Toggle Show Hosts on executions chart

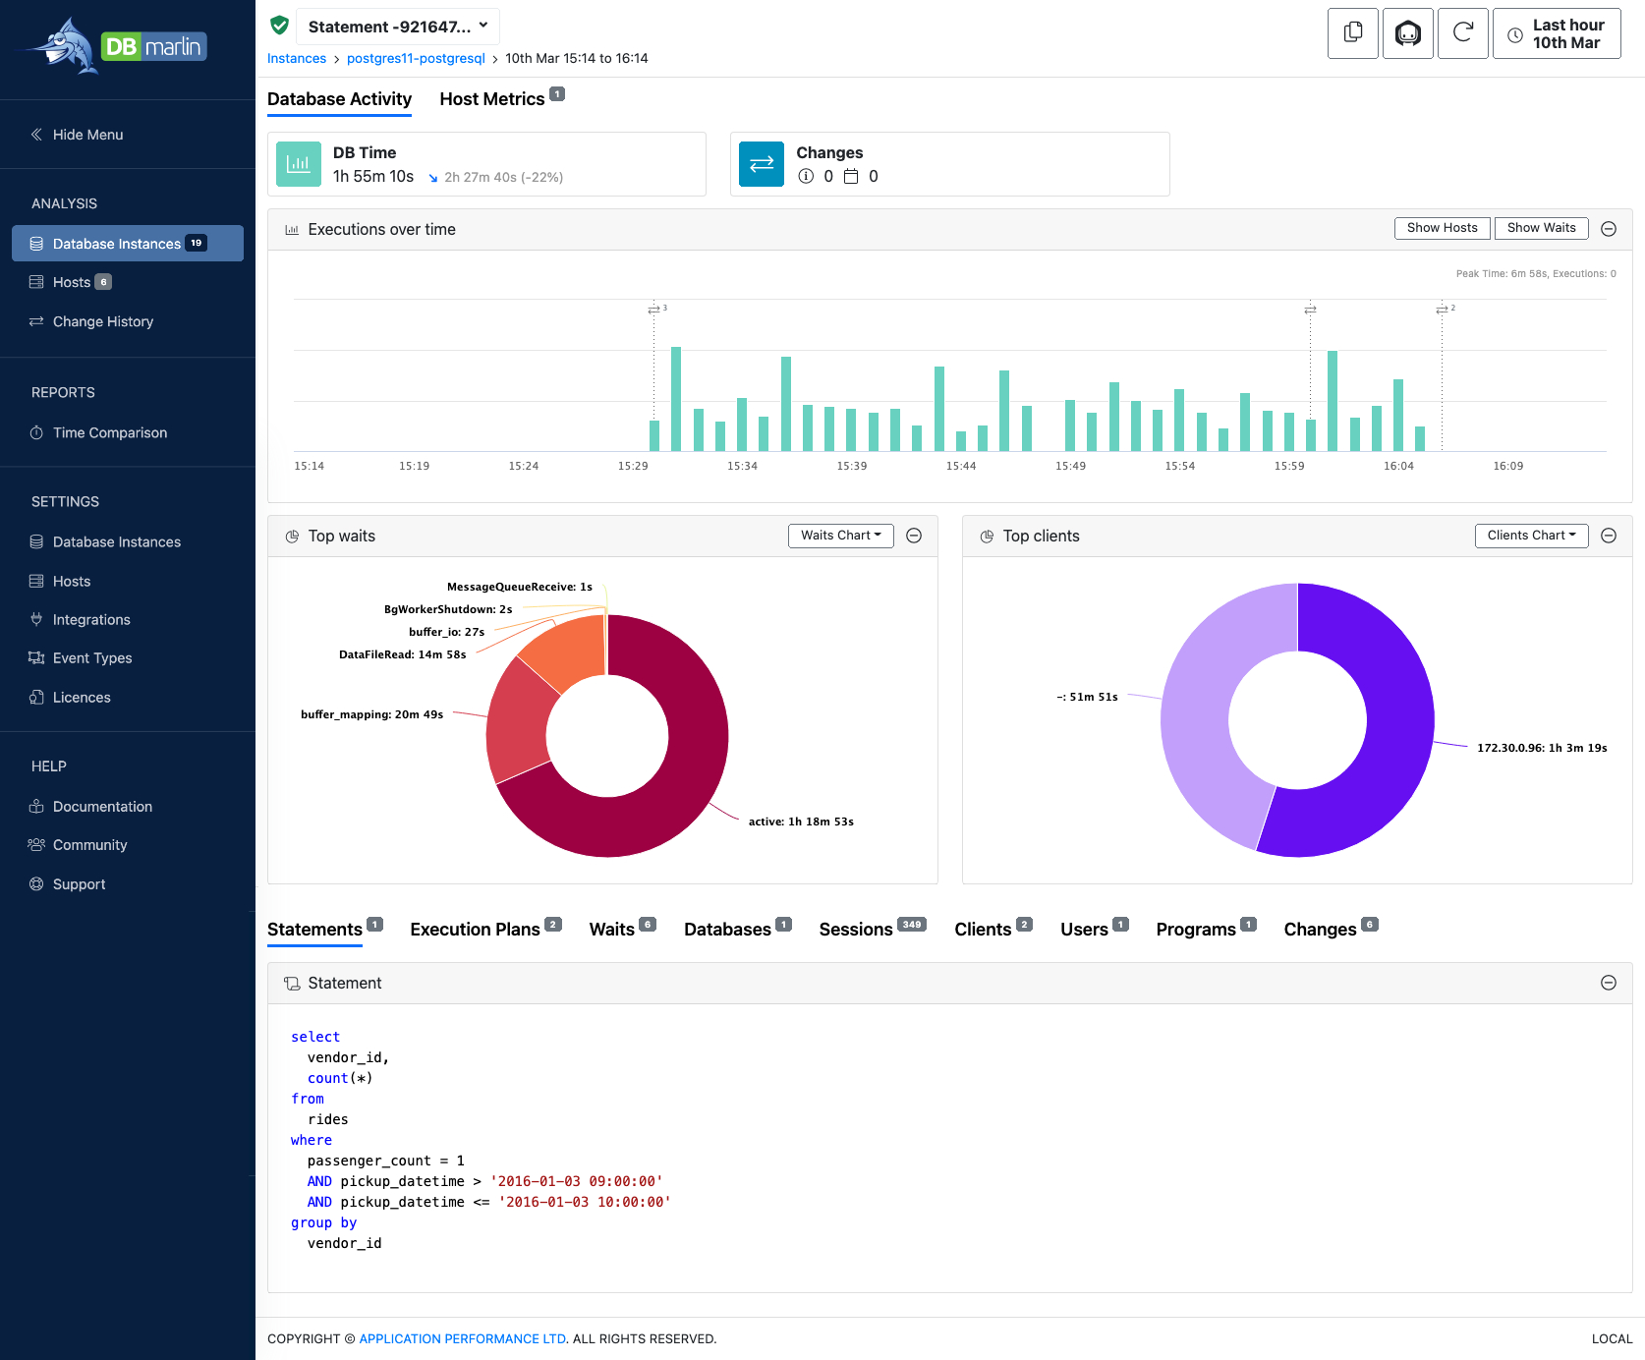pos(1442,228)
